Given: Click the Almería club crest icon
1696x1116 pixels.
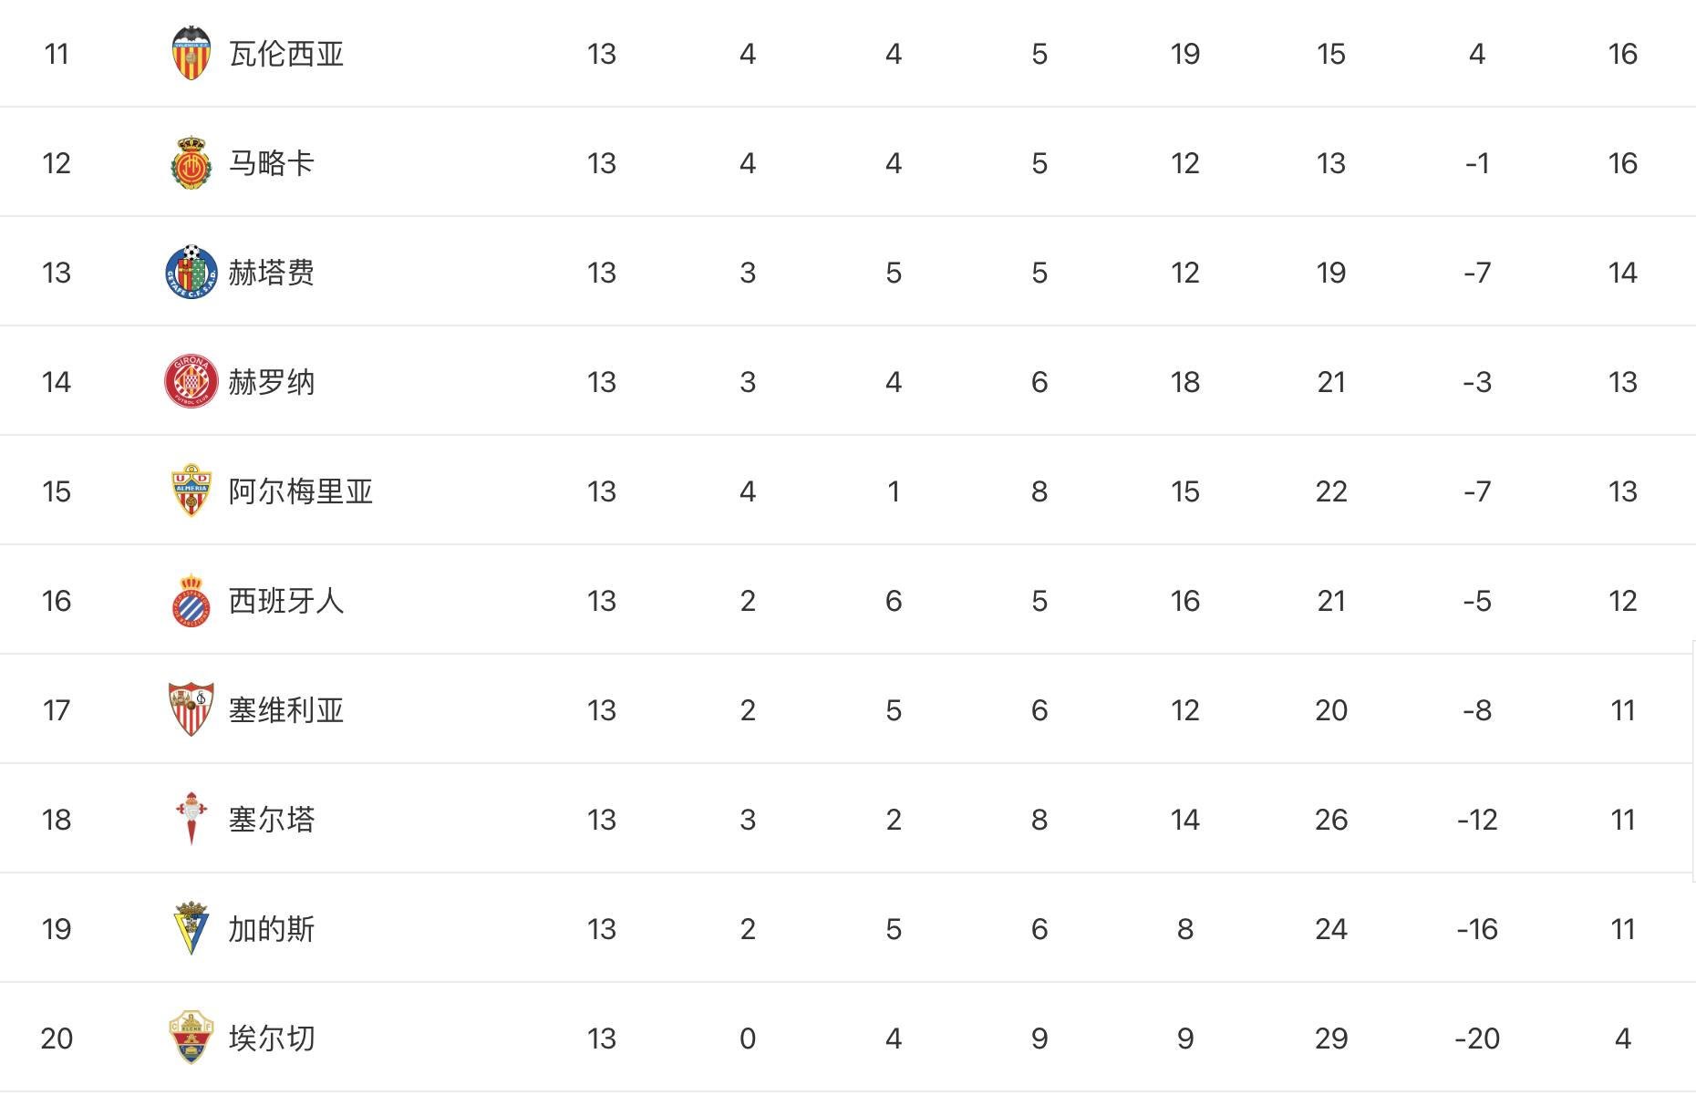Looking at the screenshot, I should pyautogui.click(x=191, y=491).
